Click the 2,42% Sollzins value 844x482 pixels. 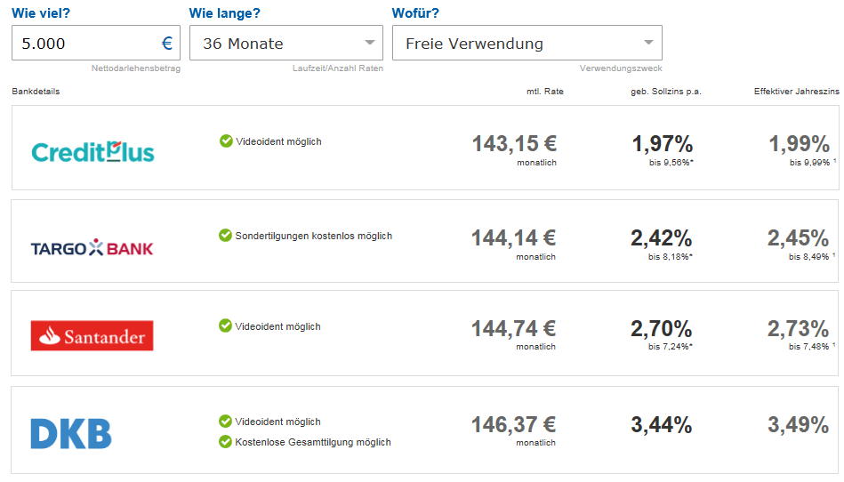pos(661,237)
